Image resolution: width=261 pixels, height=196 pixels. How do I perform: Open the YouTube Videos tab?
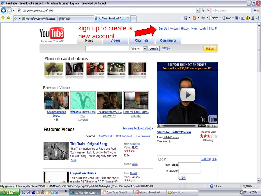click(116, 41)
